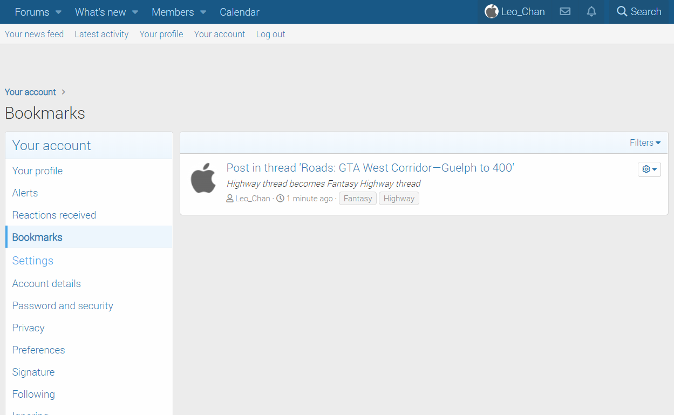Select the Fantasy label tag
The width and height of the screenshot is (674, 415).
point(358,199)
